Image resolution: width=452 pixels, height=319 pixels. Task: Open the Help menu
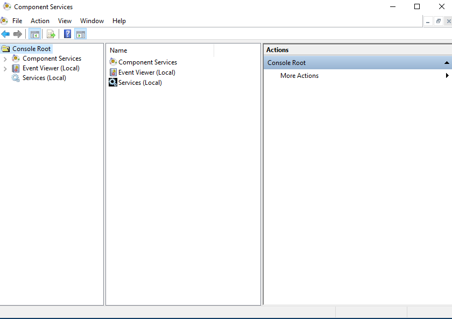(x=119, y=21)
